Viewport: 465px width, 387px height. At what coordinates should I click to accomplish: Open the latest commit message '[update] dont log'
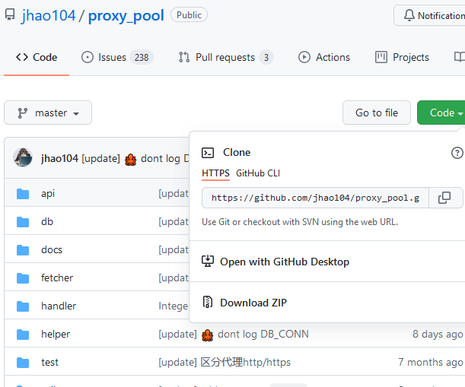coord(135,159)
